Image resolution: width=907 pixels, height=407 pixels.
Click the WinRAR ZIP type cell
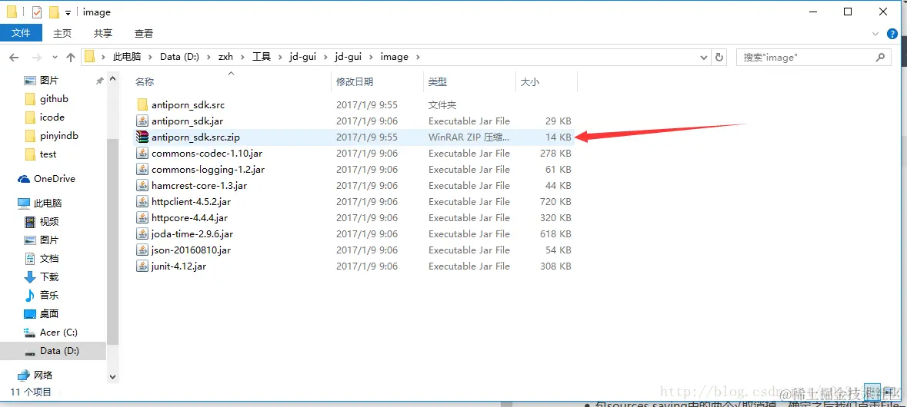[x=469, y=137]
